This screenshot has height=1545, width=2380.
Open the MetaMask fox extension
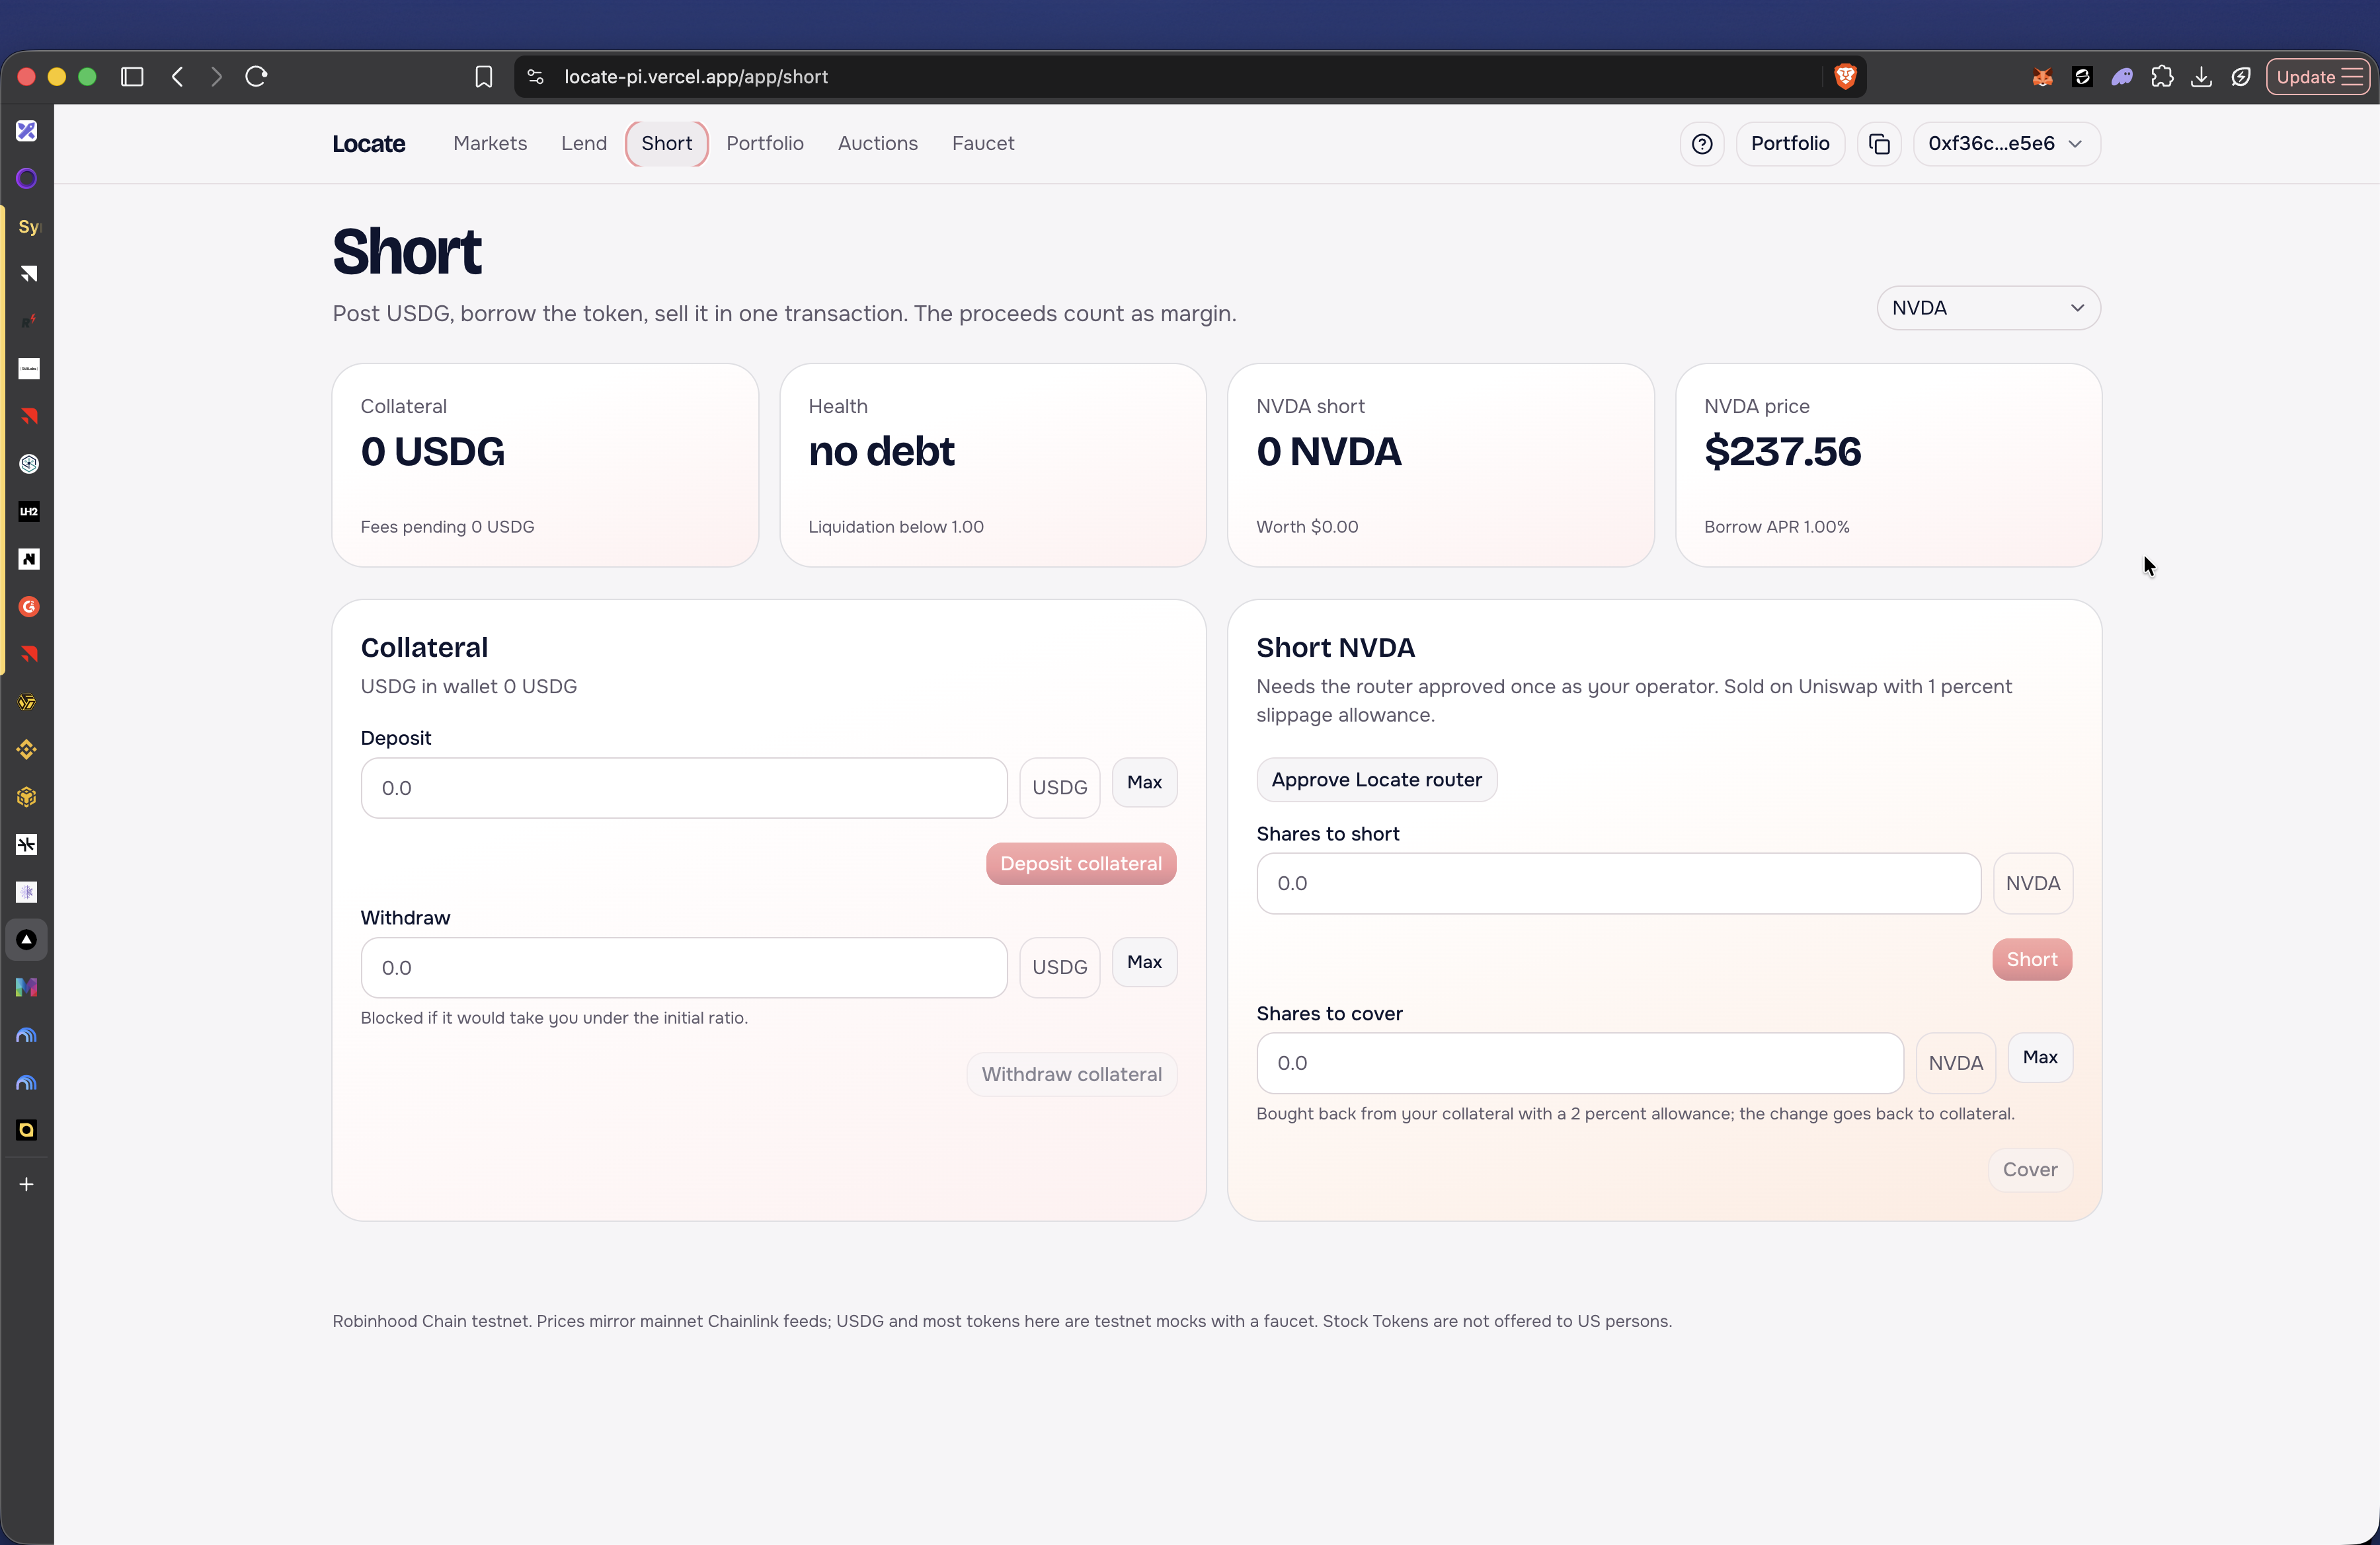[2042, 77]
